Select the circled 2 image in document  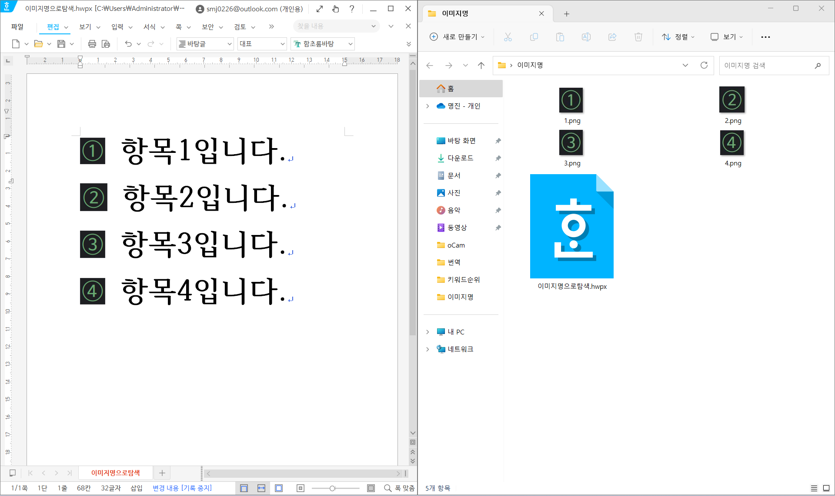coord(94,198)
